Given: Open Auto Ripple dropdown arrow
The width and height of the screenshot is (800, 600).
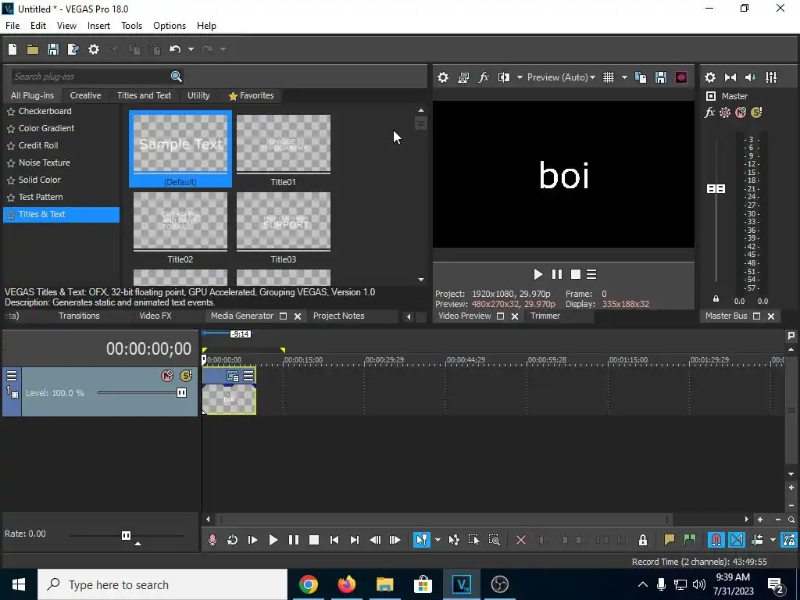Looking at the screenshot, I should point(773,540).
